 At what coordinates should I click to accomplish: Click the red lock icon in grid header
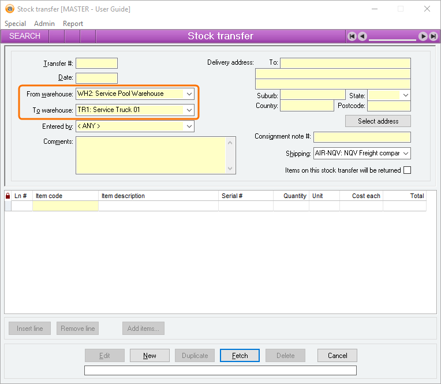click(8, 196)
